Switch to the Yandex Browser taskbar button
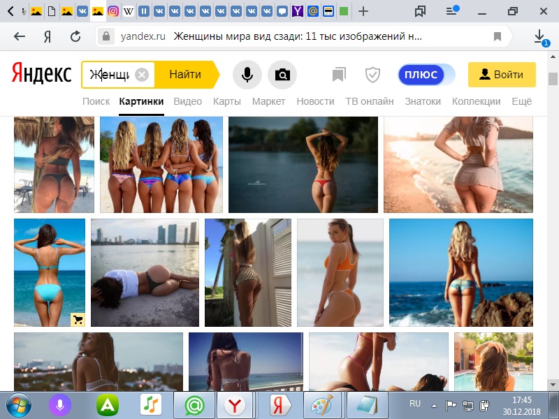559x419 pixels. [234, 406]
